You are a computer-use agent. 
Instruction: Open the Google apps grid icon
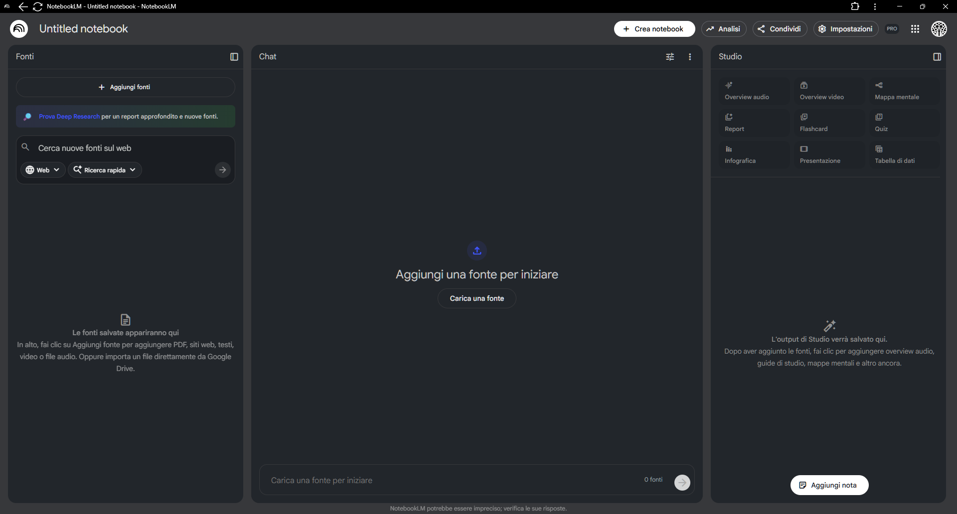point(915,29)
